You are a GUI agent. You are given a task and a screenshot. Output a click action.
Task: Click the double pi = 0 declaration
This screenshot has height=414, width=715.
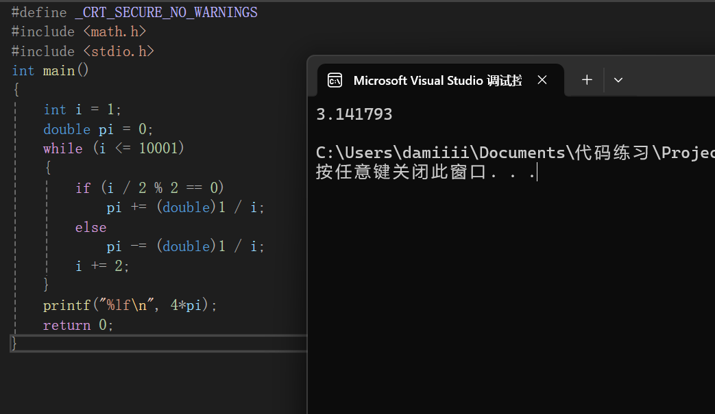[x=98, y=129]
